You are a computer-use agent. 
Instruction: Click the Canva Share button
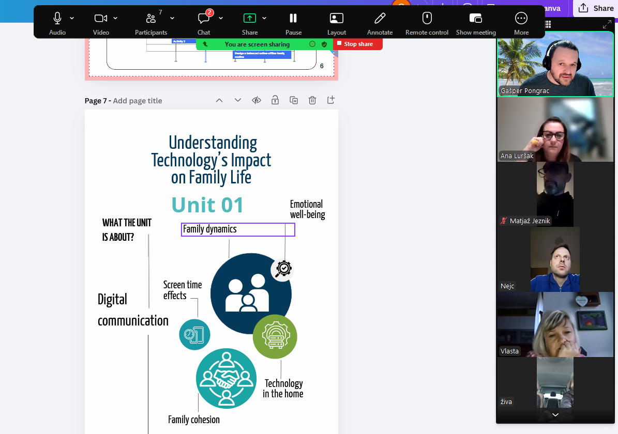596,8
